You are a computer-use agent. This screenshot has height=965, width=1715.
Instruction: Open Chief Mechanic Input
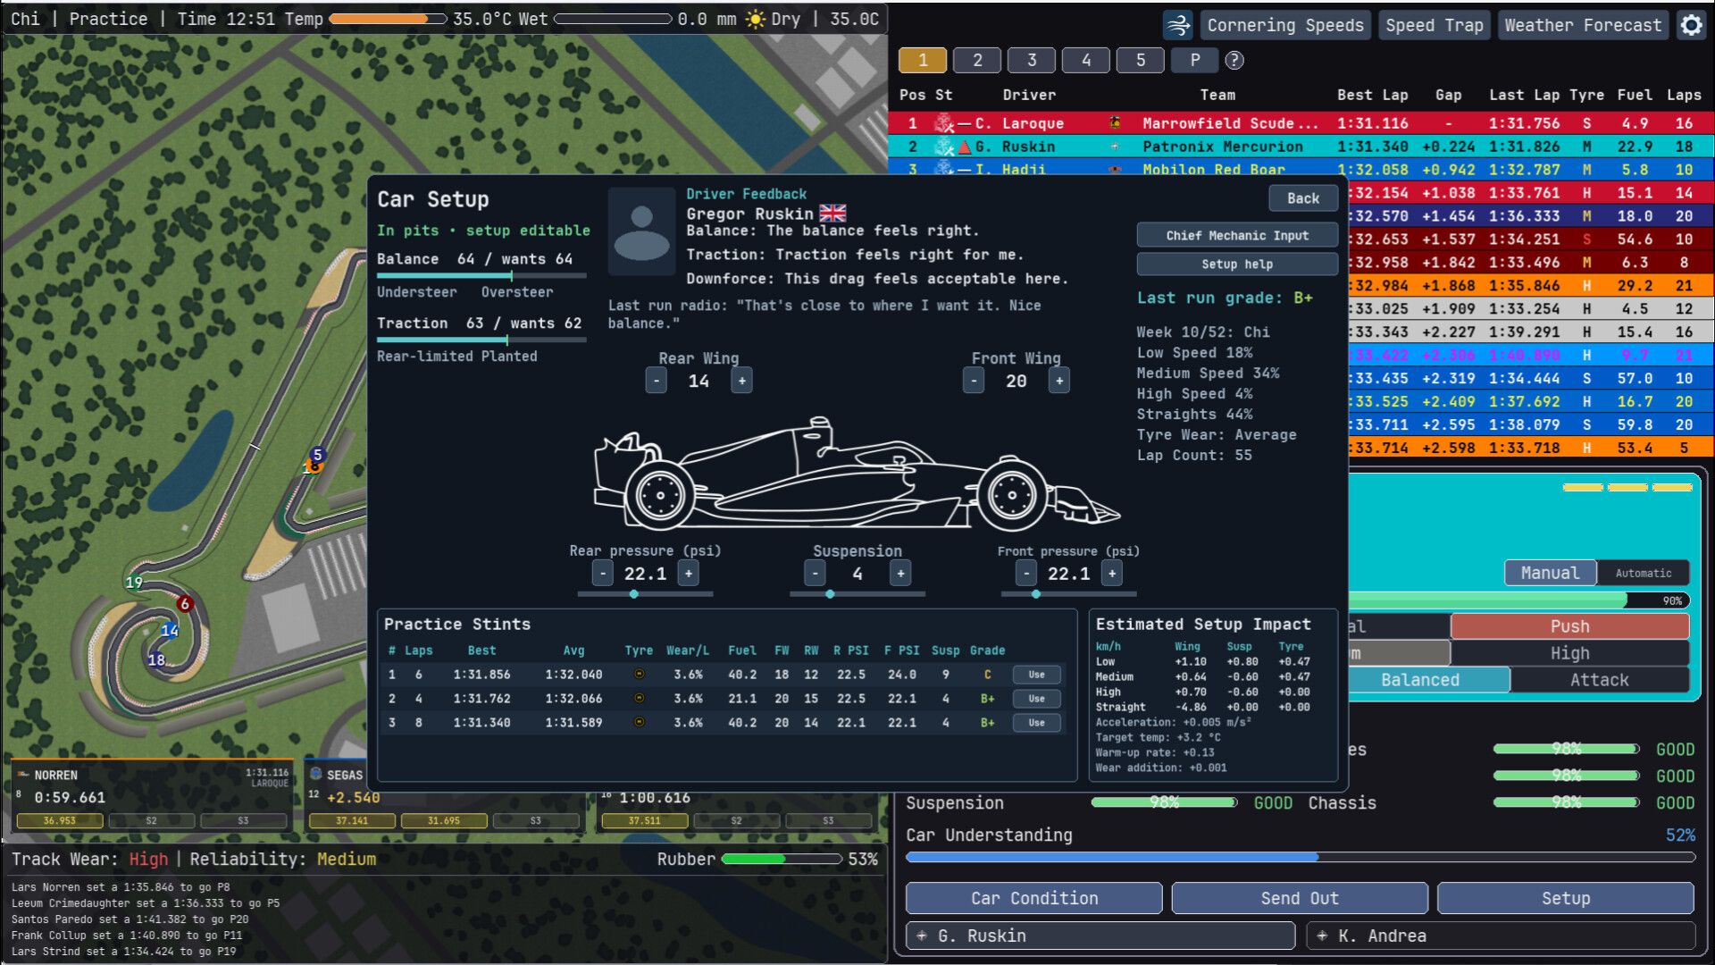[x=1237, y=235]
